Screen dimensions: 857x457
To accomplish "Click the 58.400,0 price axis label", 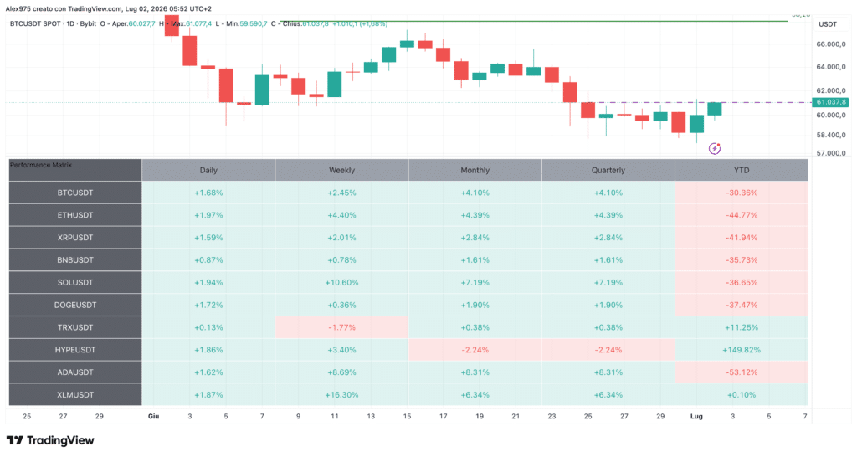I will pos(831,135).
